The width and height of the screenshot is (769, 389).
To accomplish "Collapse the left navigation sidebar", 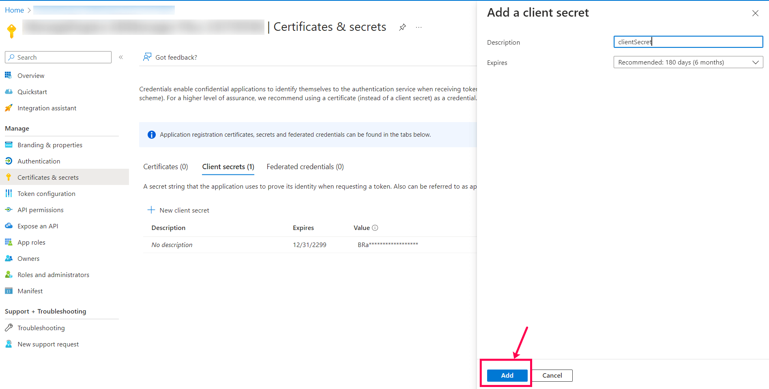I will click(x=120, y=57).
